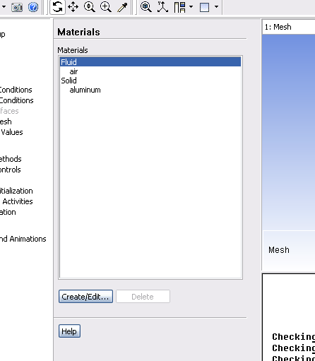Image resolution: width=315 pixels, height=361 pixels.
Task: Click first 'Checking' line in console
Action: [x=294, y=337]
